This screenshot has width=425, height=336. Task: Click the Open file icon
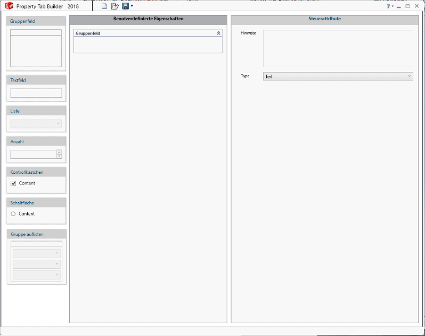[x=115, y=6]
